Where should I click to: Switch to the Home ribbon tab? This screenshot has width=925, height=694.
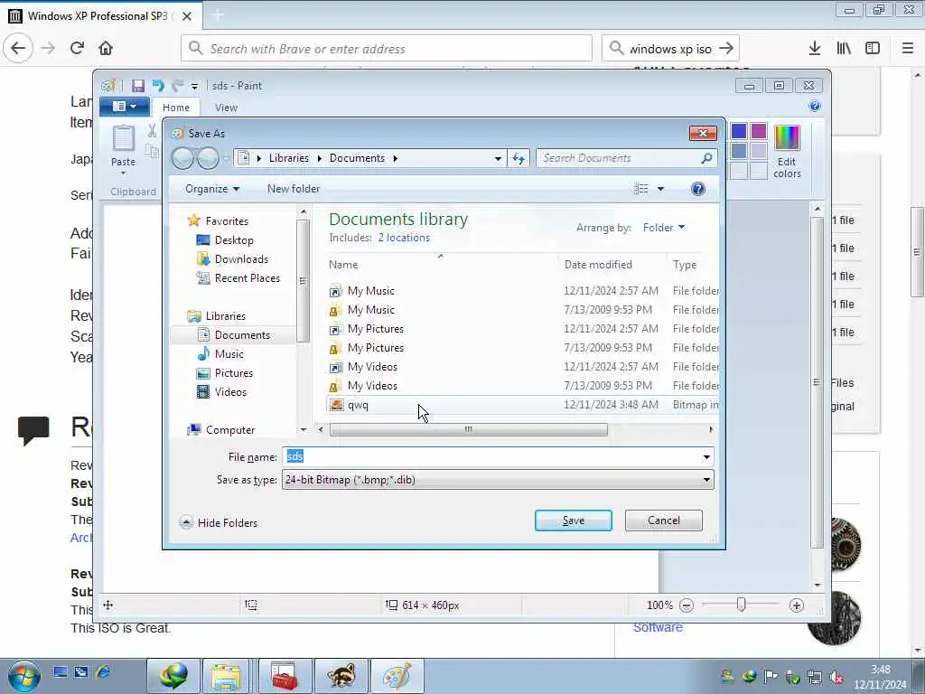176,108
